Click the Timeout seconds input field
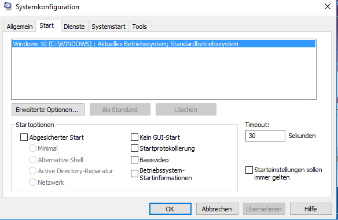The image size is (338, 220). coord(265,136)
